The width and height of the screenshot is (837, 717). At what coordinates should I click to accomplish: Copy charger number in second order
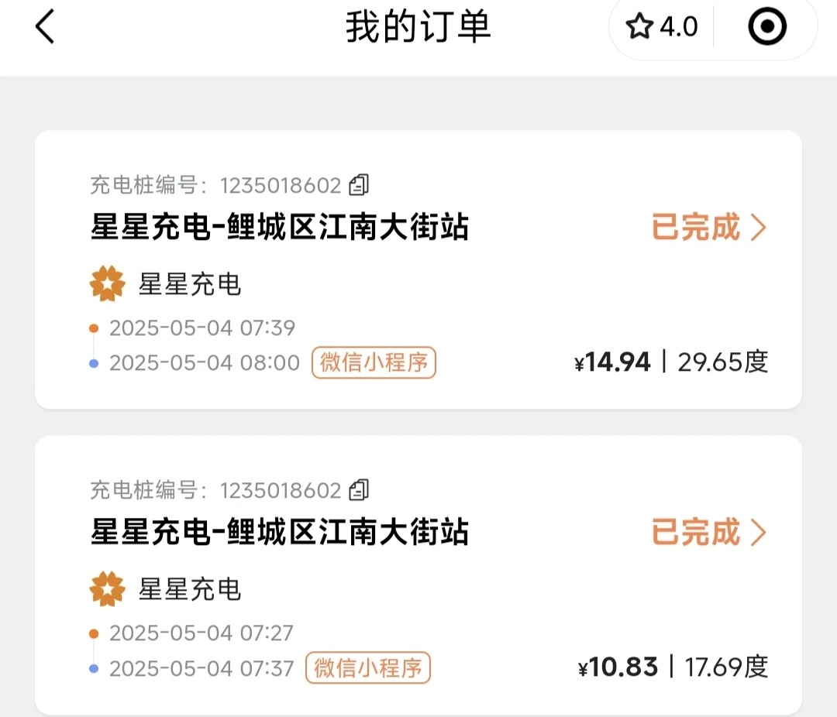pos(359,490)
